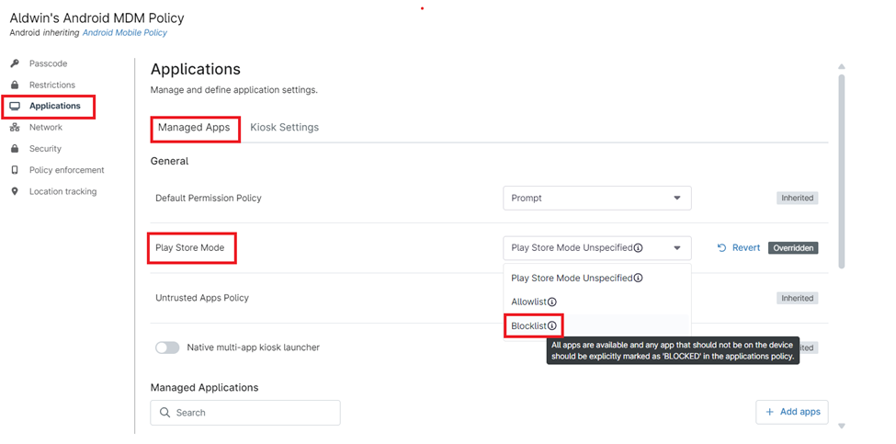Click the Passcode key icon in sidebar
This screenshot has height=444, width=896.
click(x=15, y=63)
